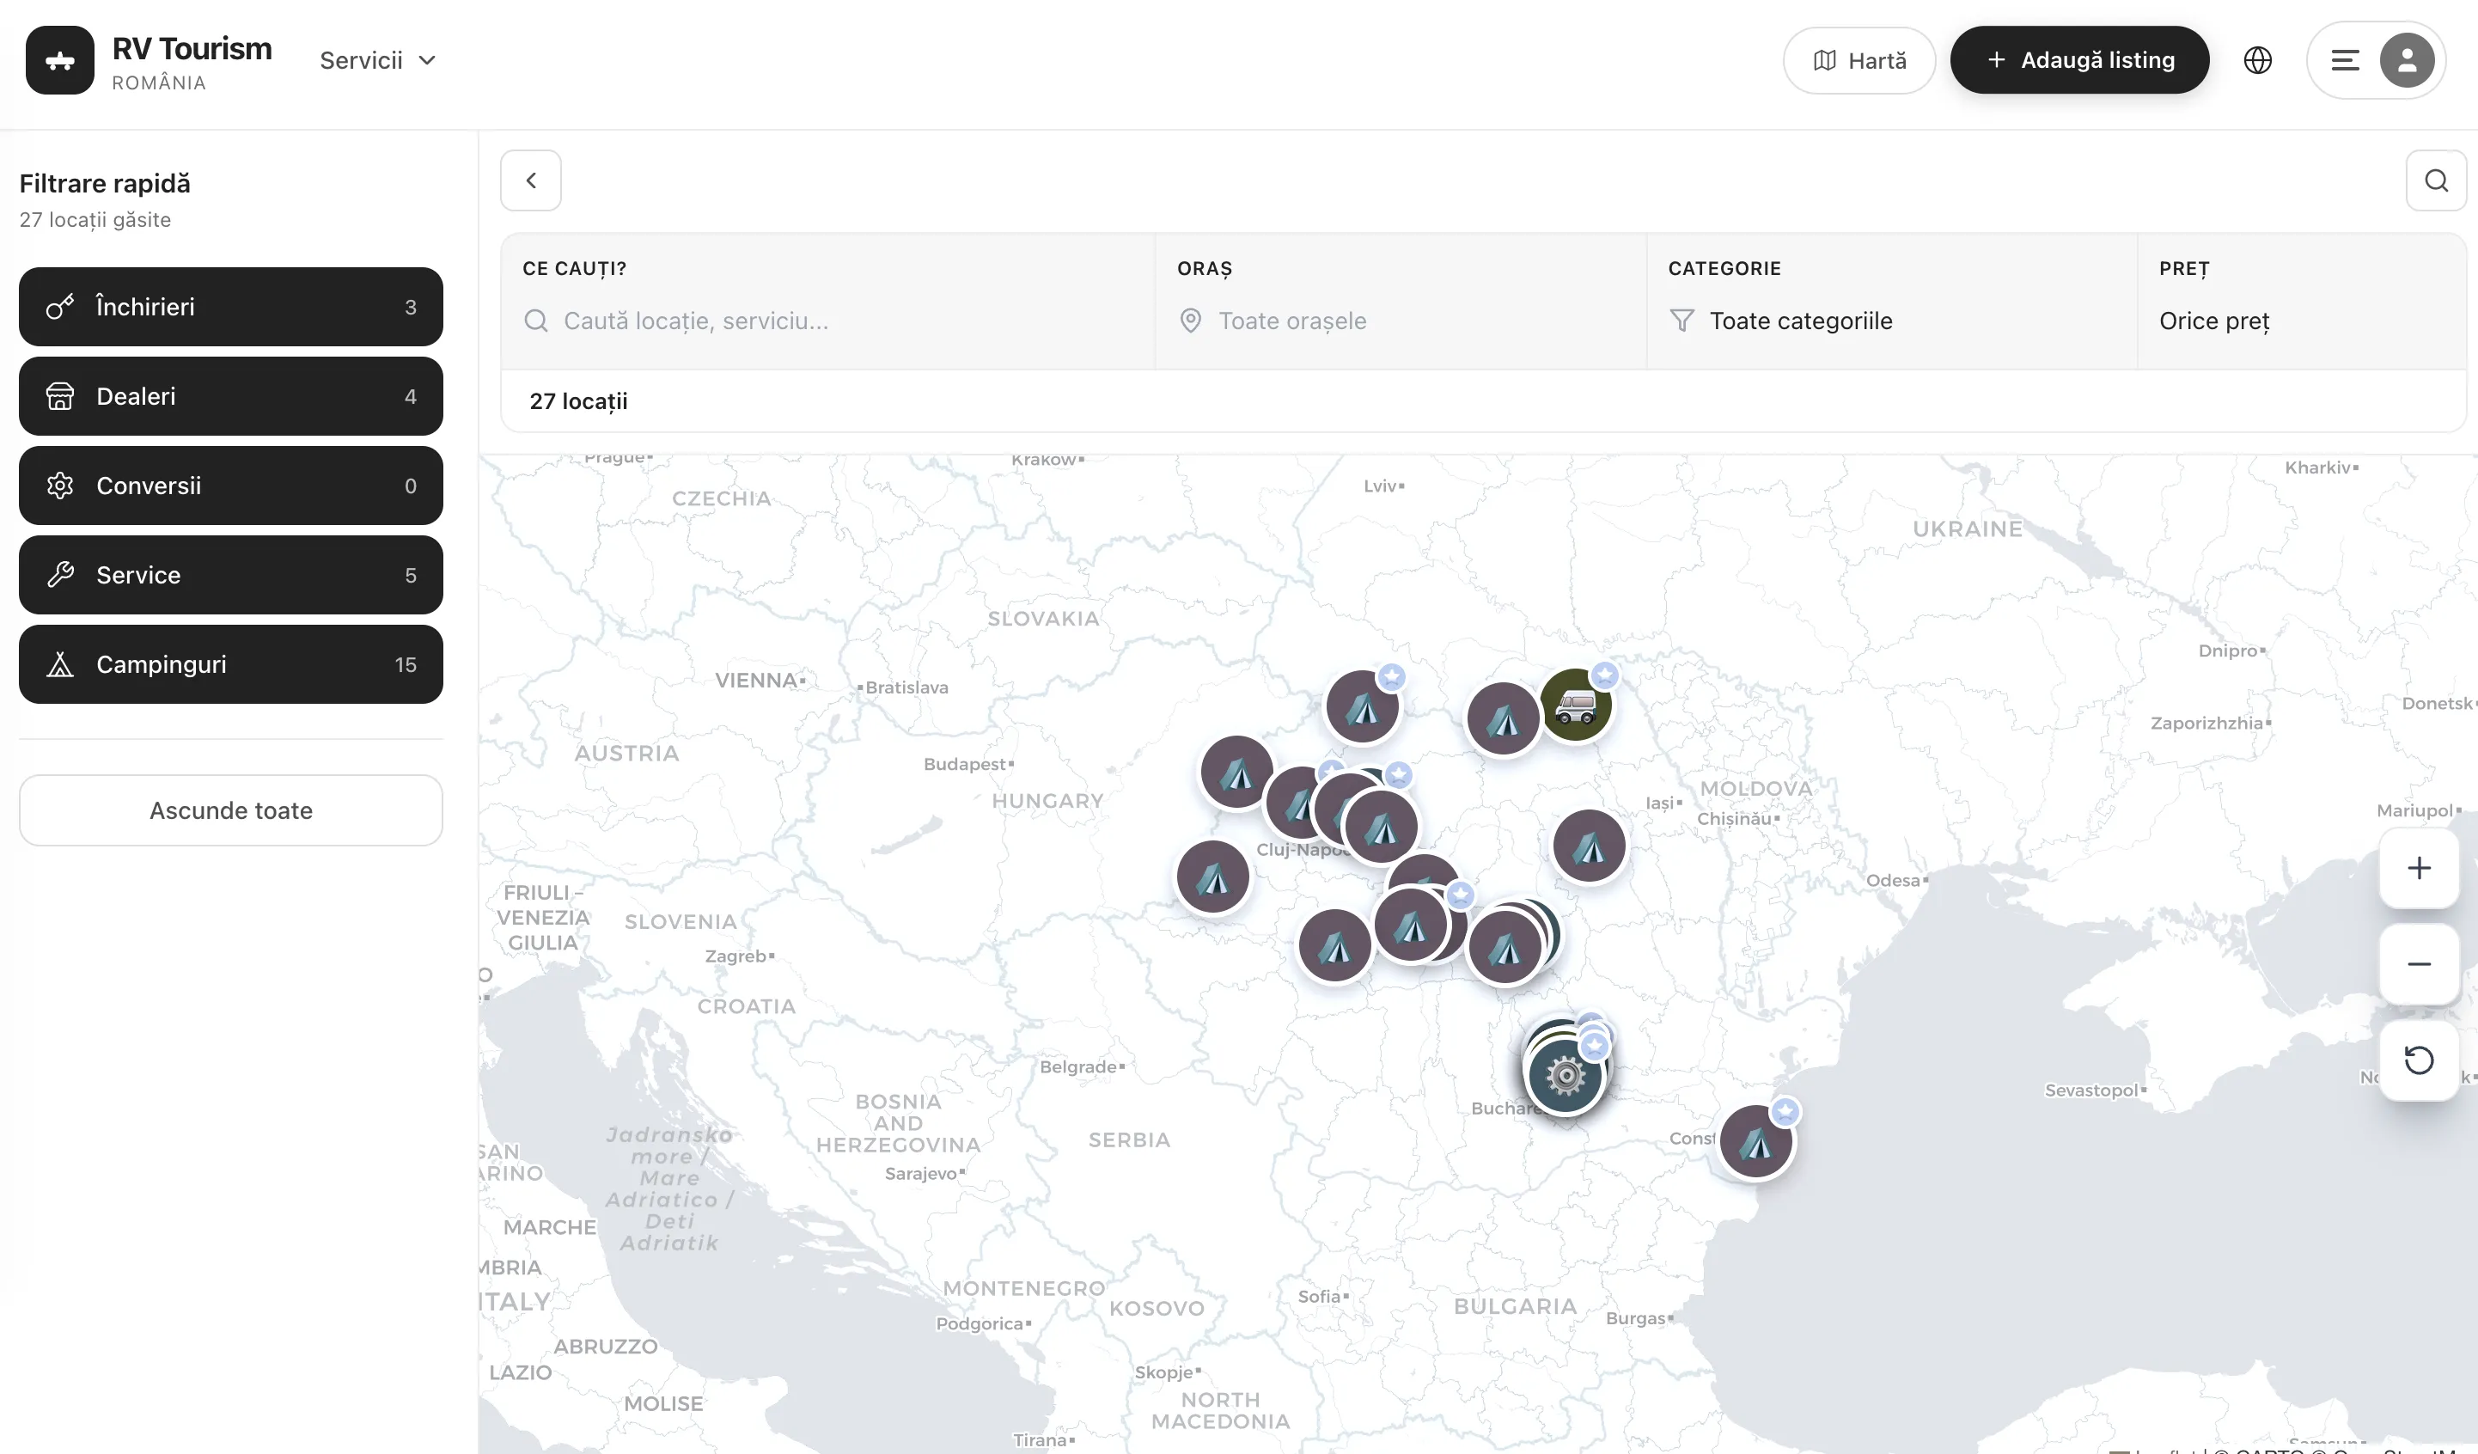Toggle the Campinguri quick filter

click(x=231, y=664)
